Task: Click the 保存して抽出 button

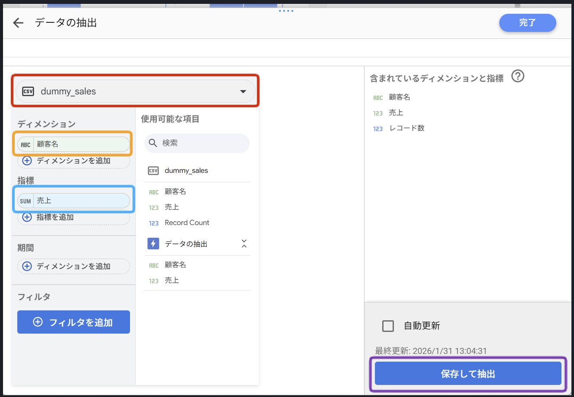Action: click(468, 374)
